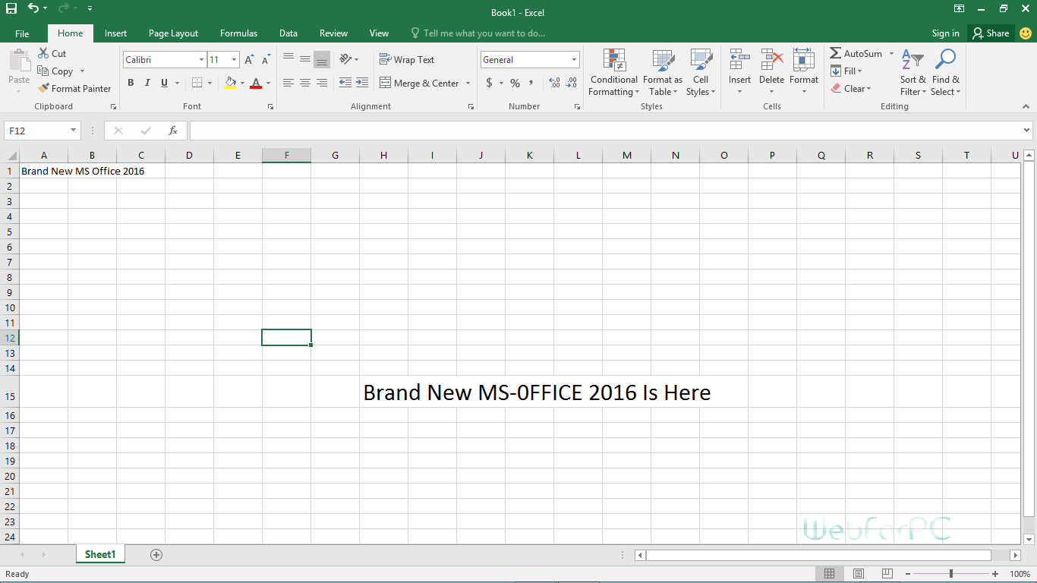Viewport: 1037px width, 583px height.
Task: Expand the Merge & Center dropdown arrow
Action: point(468,84)
